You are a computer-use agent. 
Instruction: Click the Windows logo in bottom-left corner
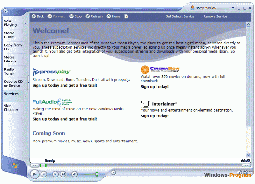pos(15,165)
